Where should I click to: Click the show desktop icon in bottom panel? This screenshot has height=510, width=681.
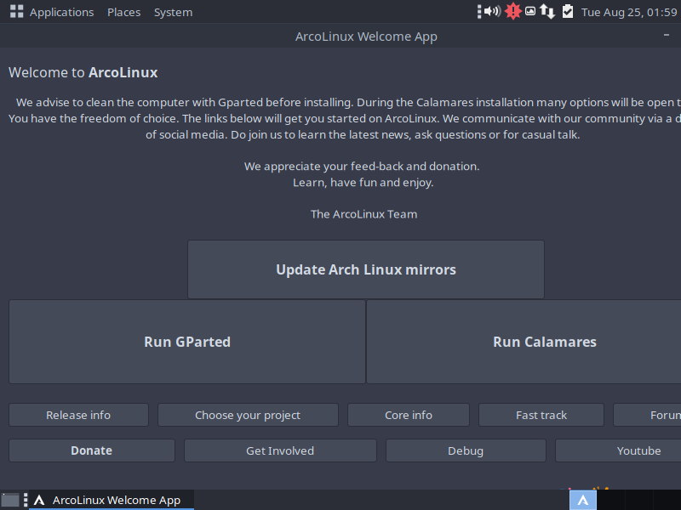(10, 500)
